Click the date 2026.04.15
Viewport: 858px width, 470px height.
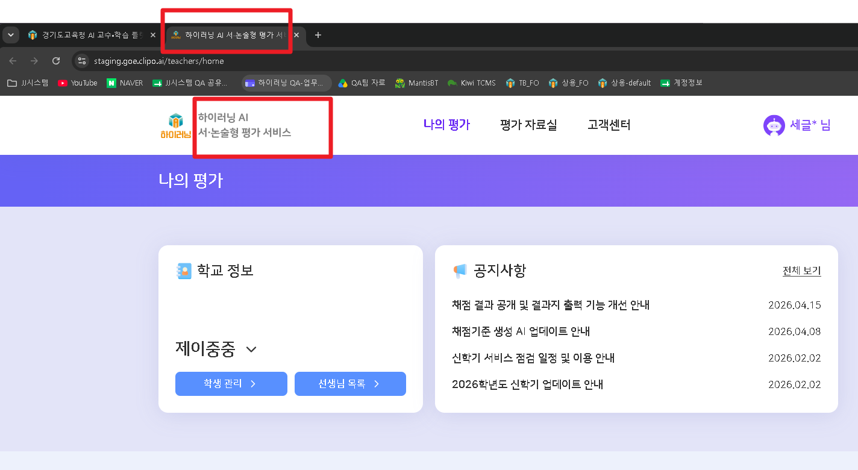pyautogui.click(x=794, y=305)
